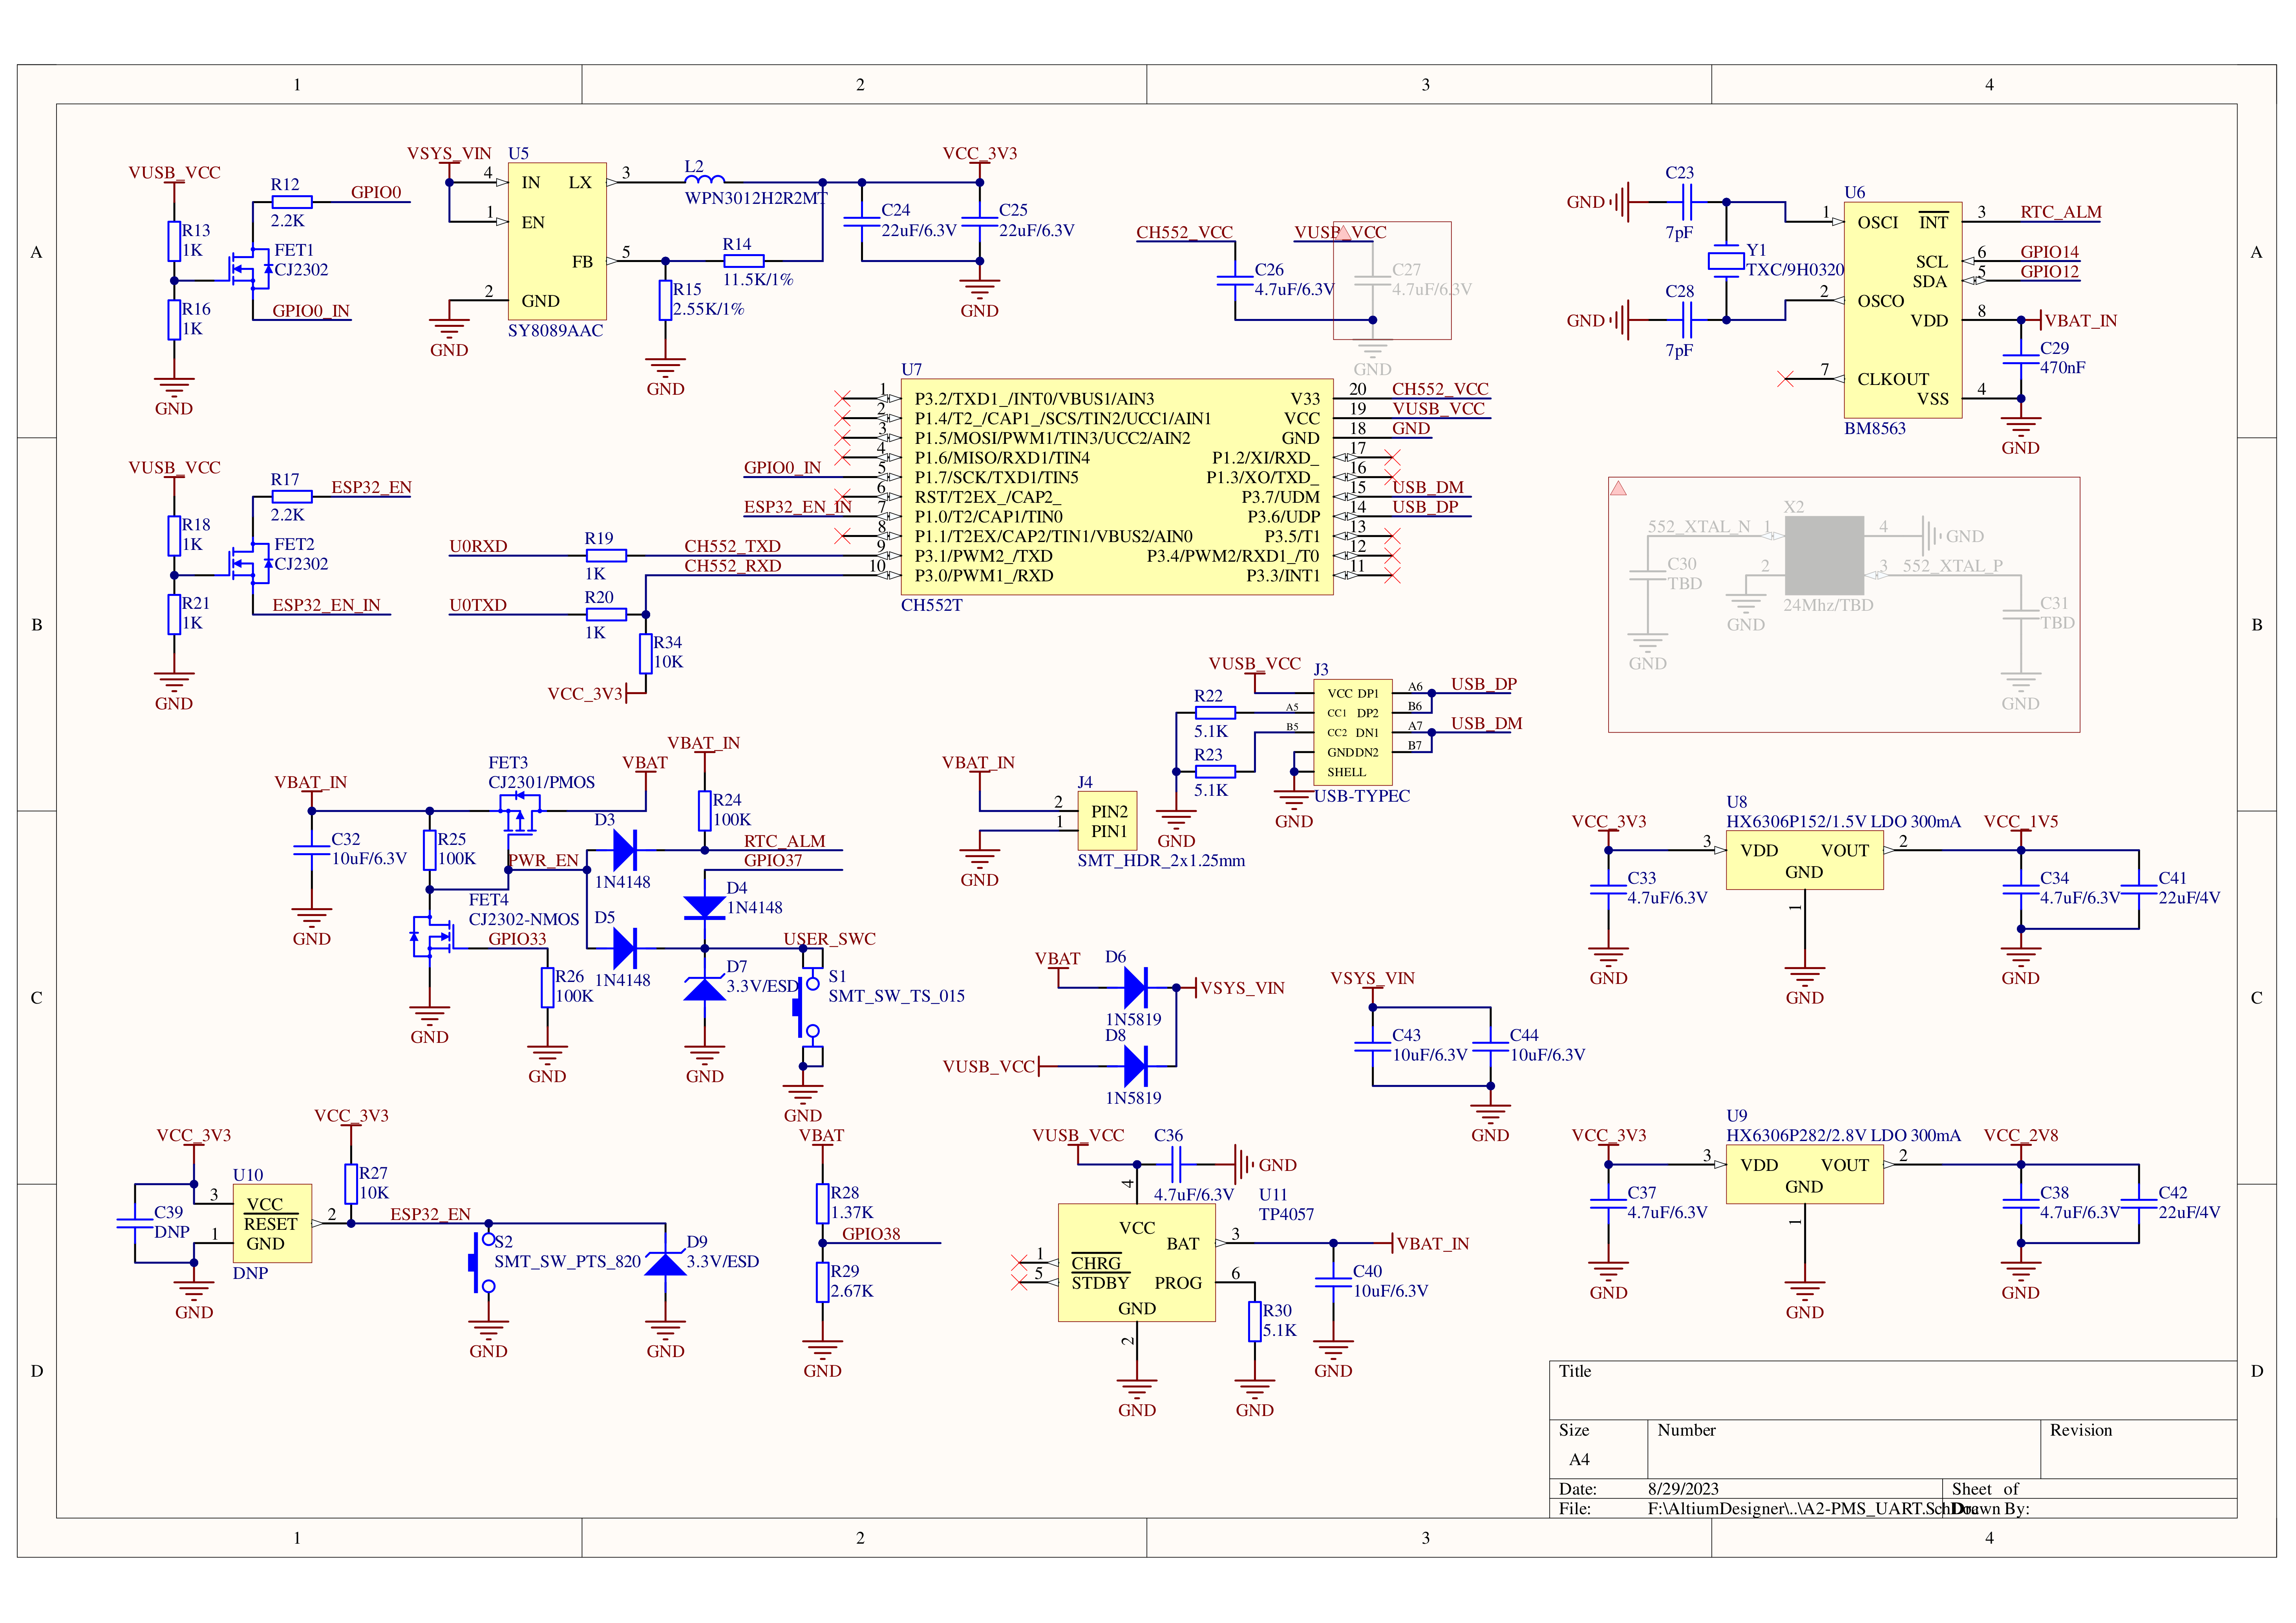Click the '1.37K' resistor value
2296x1623 pixels.
point(852,1213)
